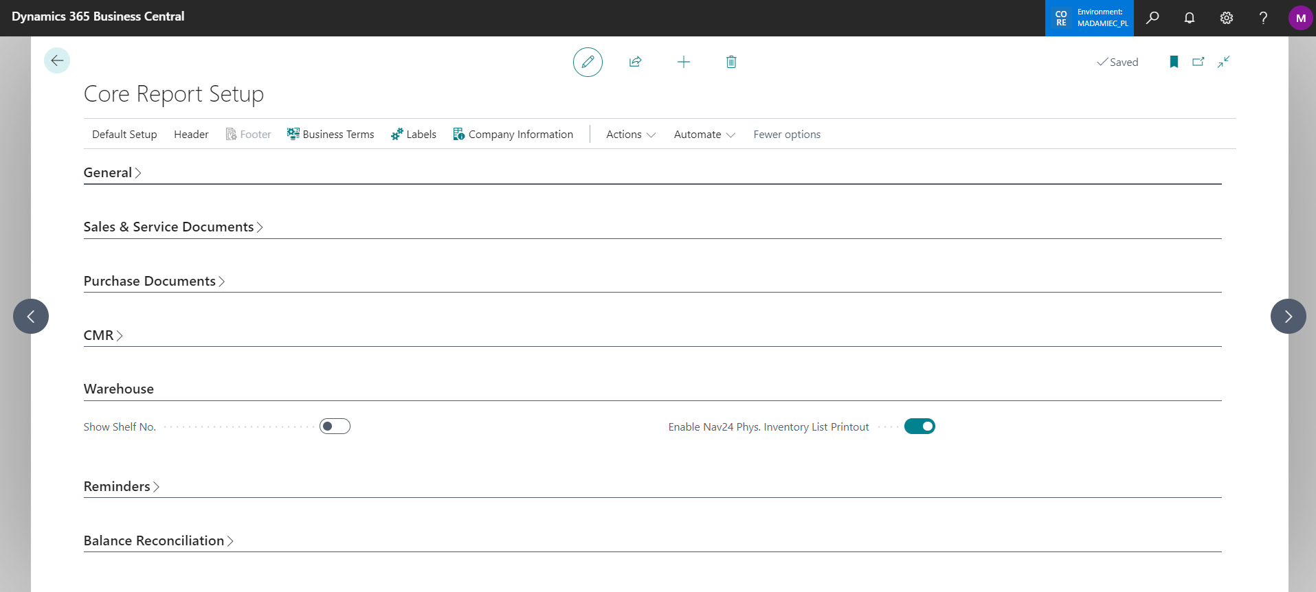Toggle the Show Shelf No. switch
The image size is (1316, 592).
pyautogui.click(x=335, y=426)
